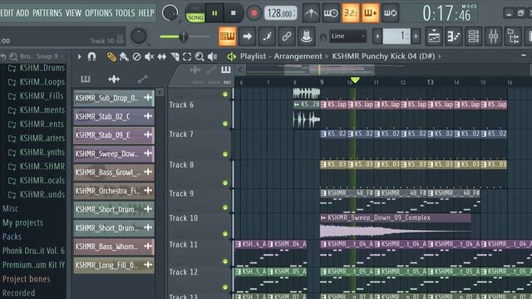Select the playback speaker tool
The image size is (532, 299).
(213, 56)
